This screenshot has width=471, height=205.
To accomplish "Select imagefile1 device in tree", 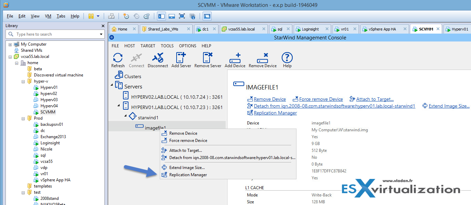I will pyautogui.click(x=156, y=128).
